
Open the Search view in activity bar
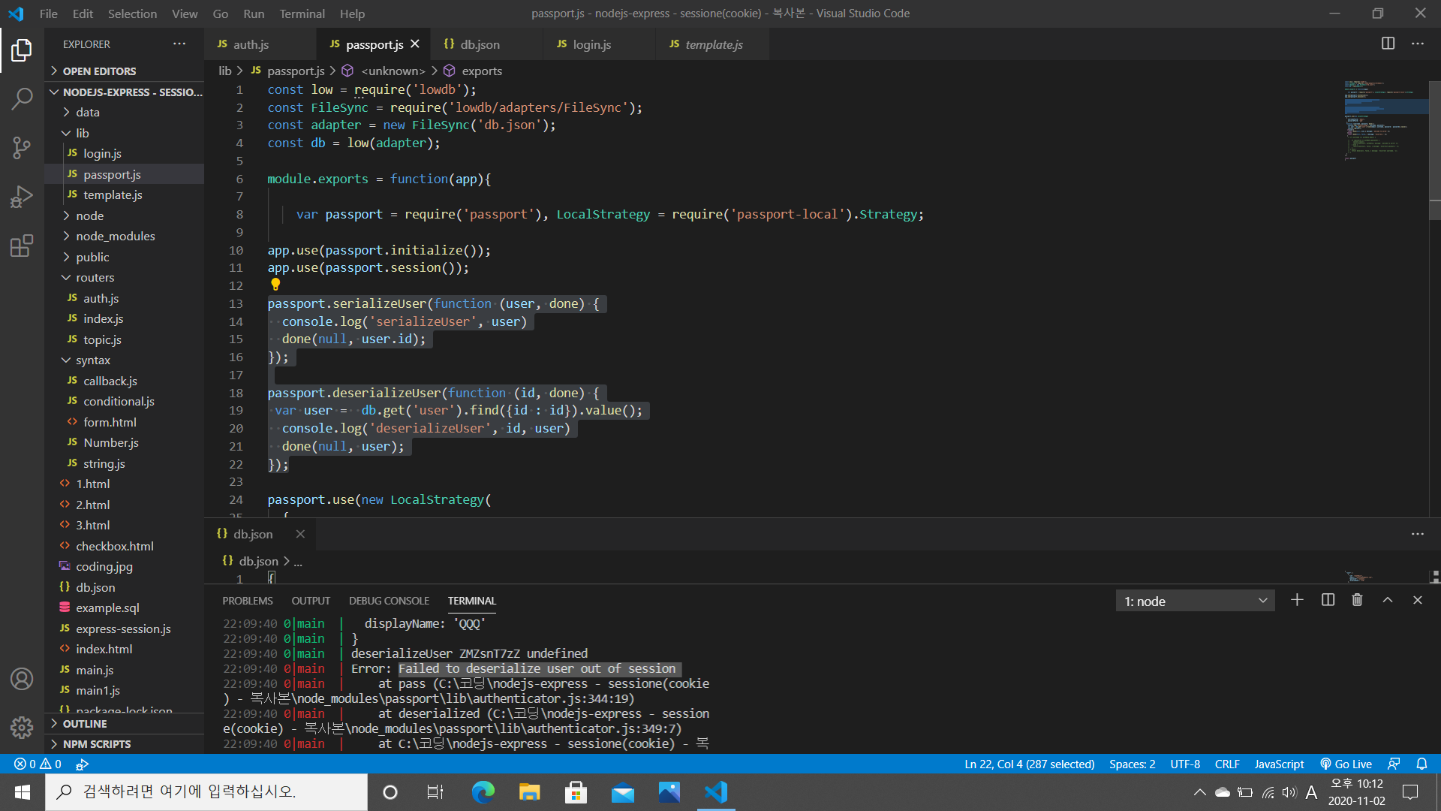[22, 98]
